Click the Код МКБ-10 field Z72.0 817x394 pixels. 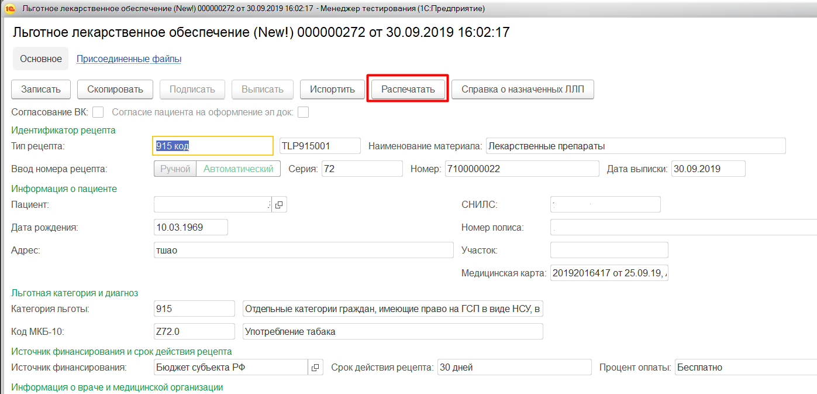pos(194,331)
